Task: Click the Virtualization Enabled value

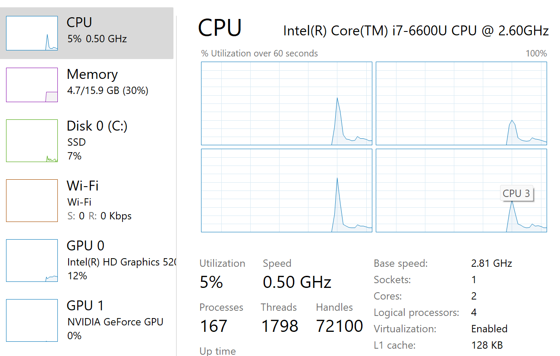Action: coord(489,329)
